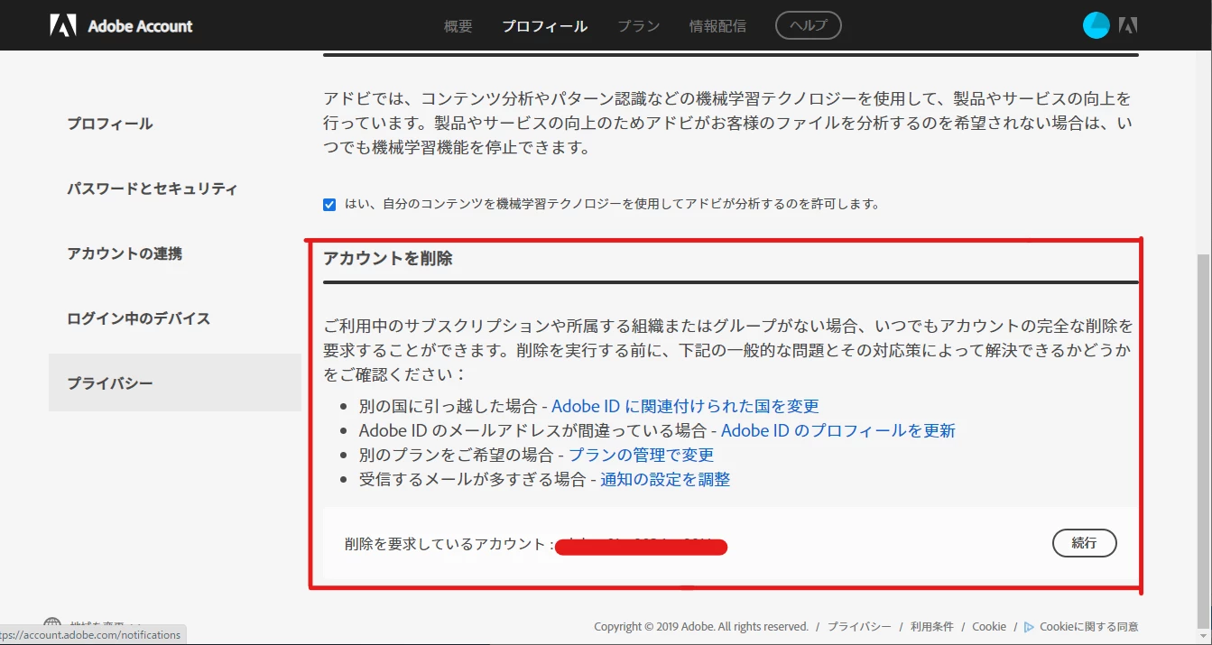Click the Adobe Account title
The height and width of the screenshot is (645, 1212).
[x=140, y=26]
